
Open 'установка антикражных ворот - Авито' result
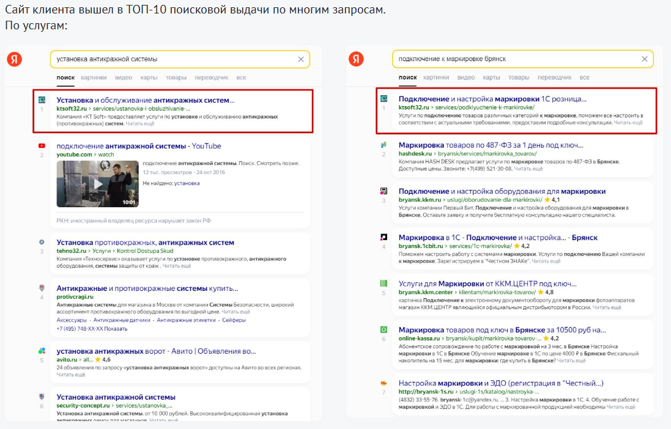click(156, 351)
